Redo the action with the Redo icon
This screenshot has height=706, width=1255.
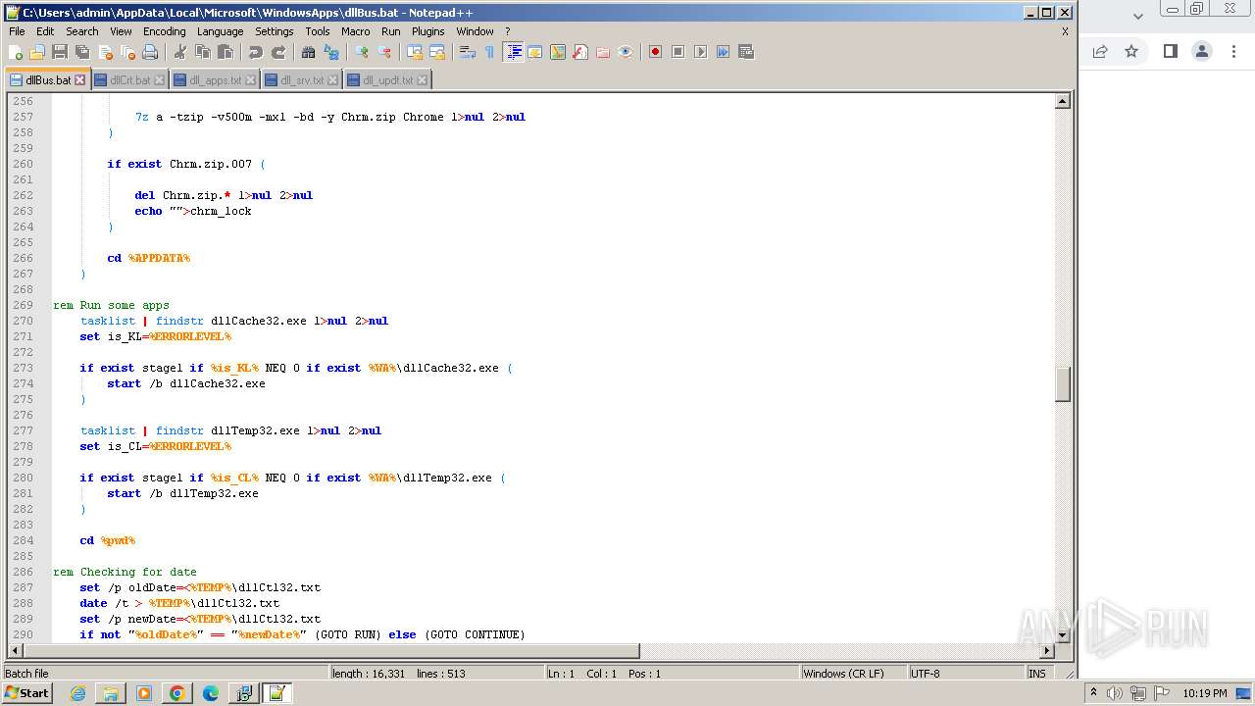point(278,52)
